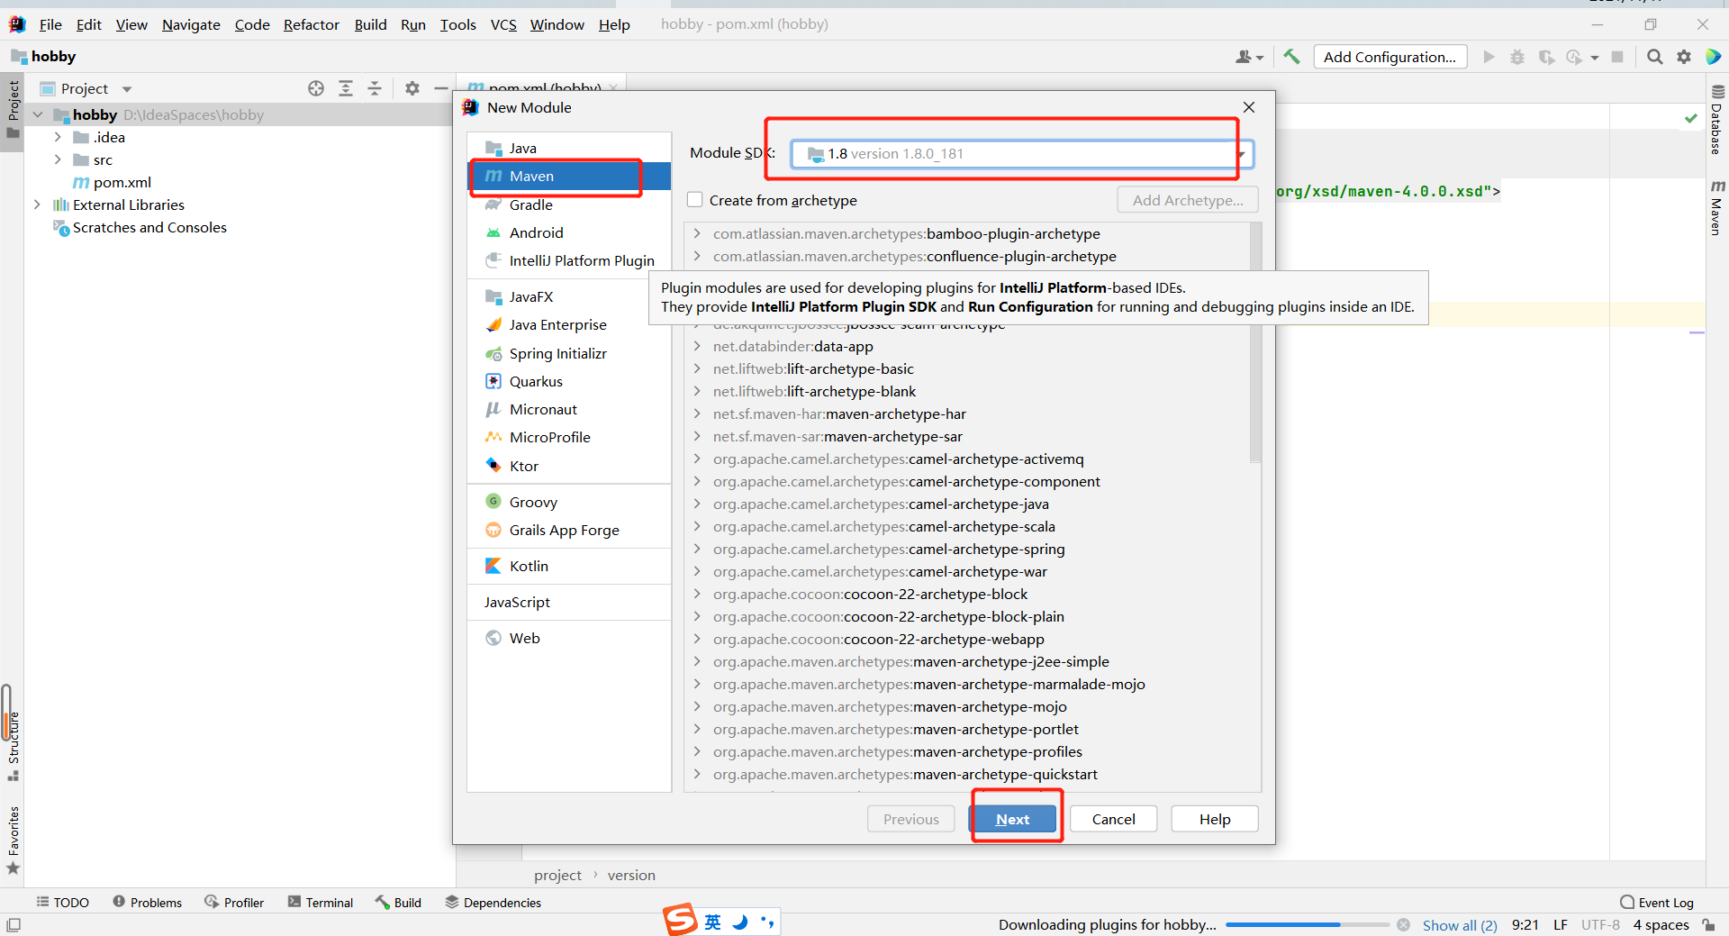
Task: Select pom.xml in project tree
Action: pos(112,182)
